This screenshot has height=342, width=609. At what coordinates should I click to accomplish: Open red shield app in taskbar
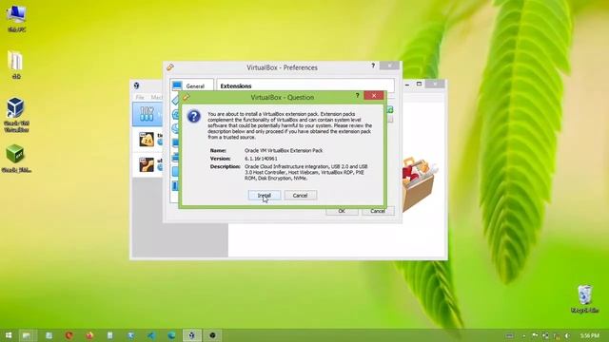click(x=69, y=335)
